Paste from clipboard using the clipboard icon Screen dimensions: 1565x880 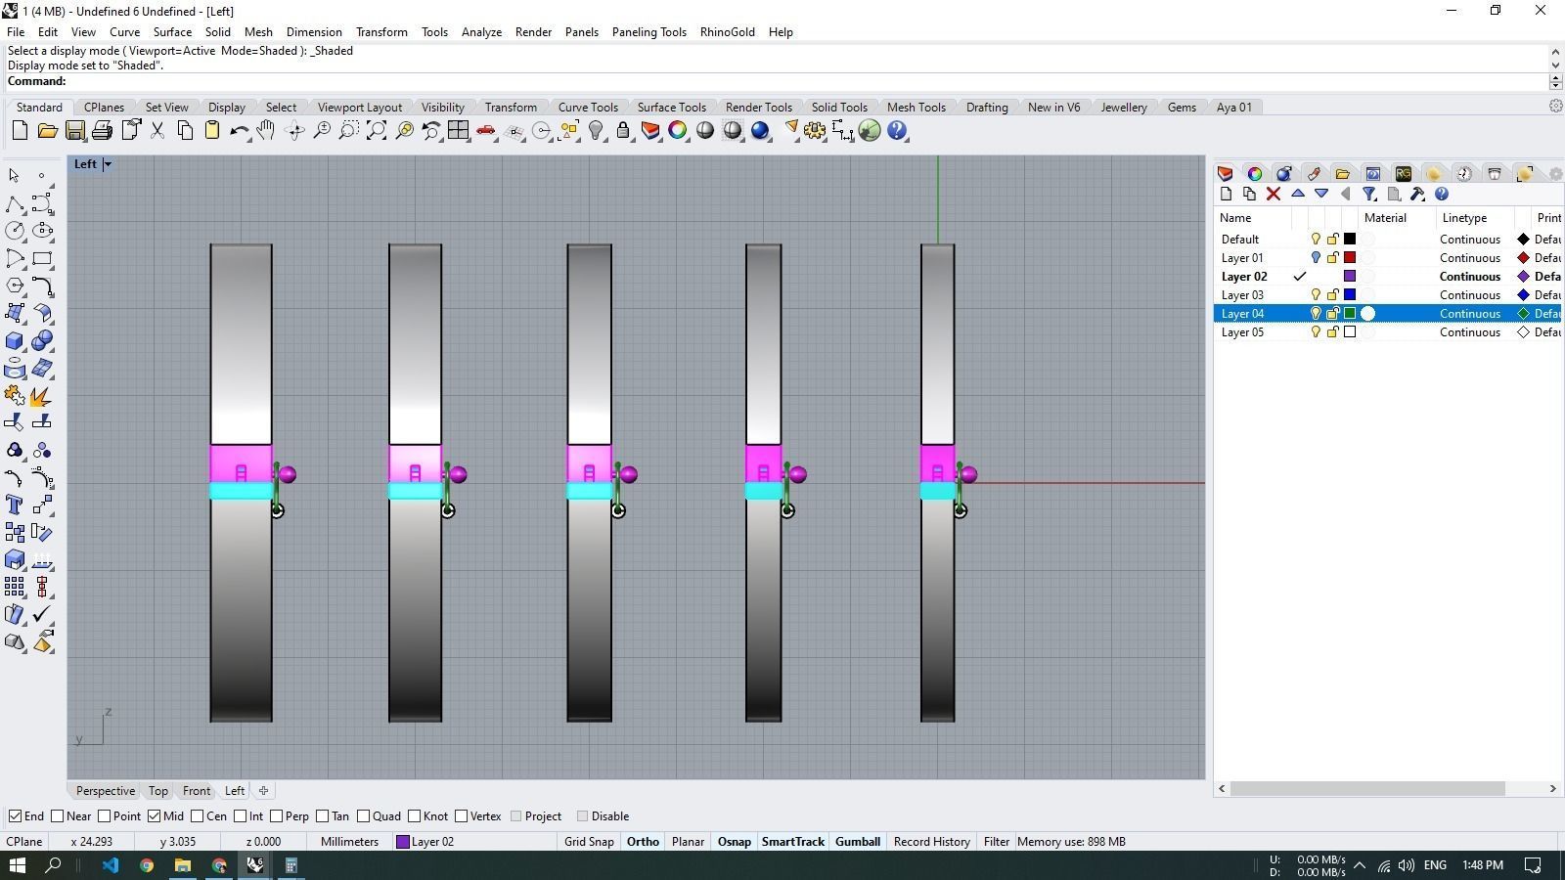coord(211,131)
